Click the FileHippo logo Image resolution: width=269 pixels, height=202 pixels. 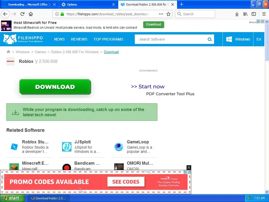coord(23,39)
